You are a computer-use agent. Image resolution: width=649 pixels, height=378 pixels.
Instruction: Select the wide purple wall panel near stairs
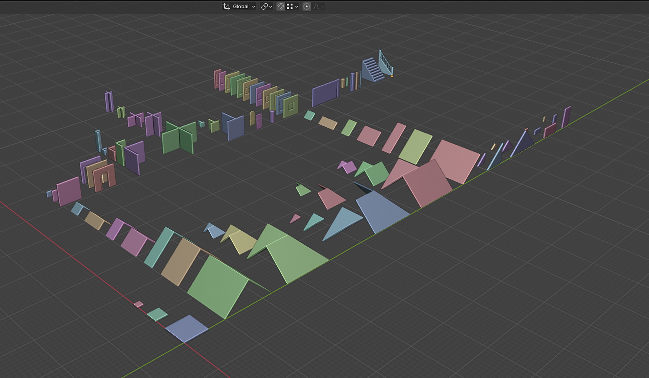326,93
